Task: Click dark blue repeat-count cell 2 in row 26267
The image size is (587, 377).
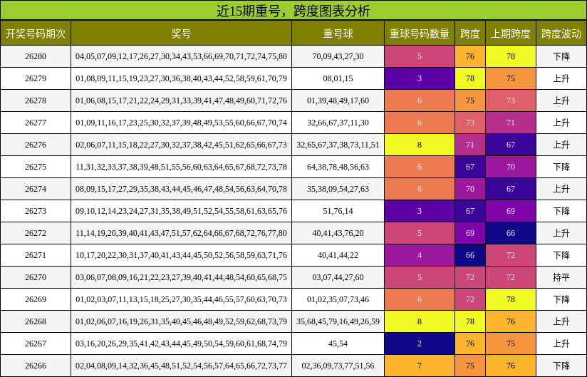Action: pos(420,344)
